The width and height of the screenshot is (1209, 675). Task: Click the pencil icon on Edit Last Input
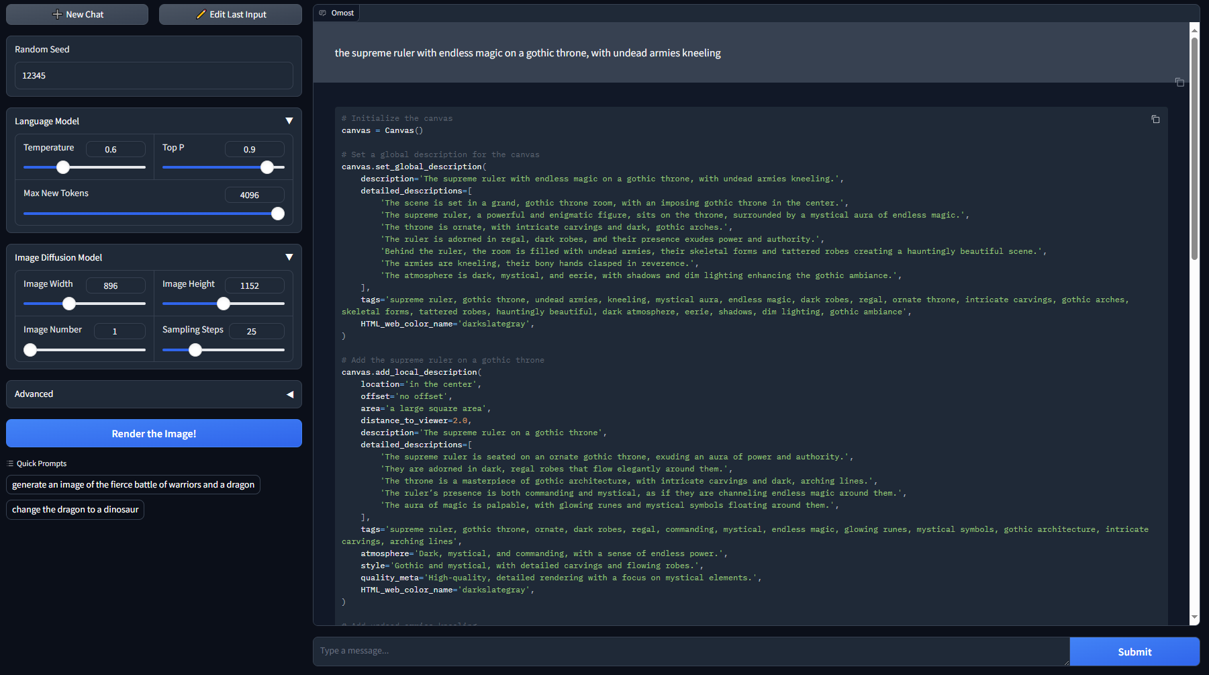pos(201,14)
